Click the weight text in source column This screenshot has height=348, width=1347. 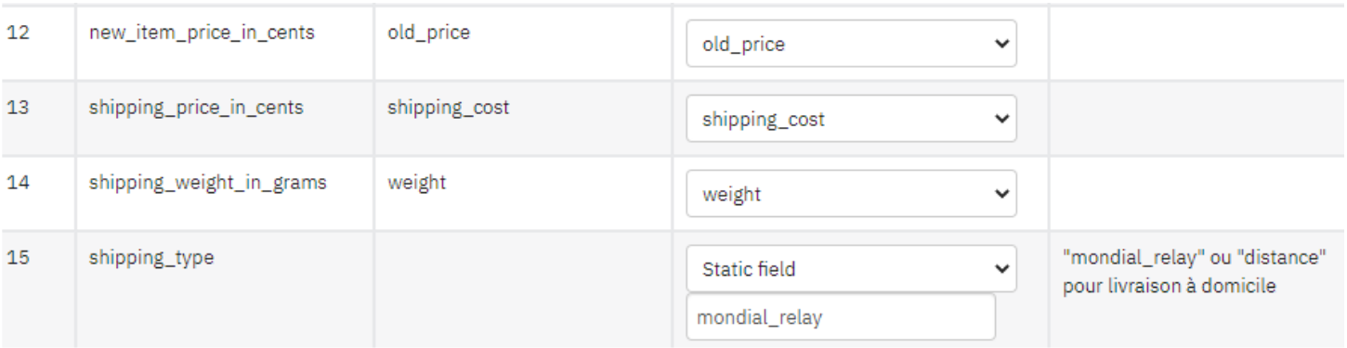click(x=416, y=184)
